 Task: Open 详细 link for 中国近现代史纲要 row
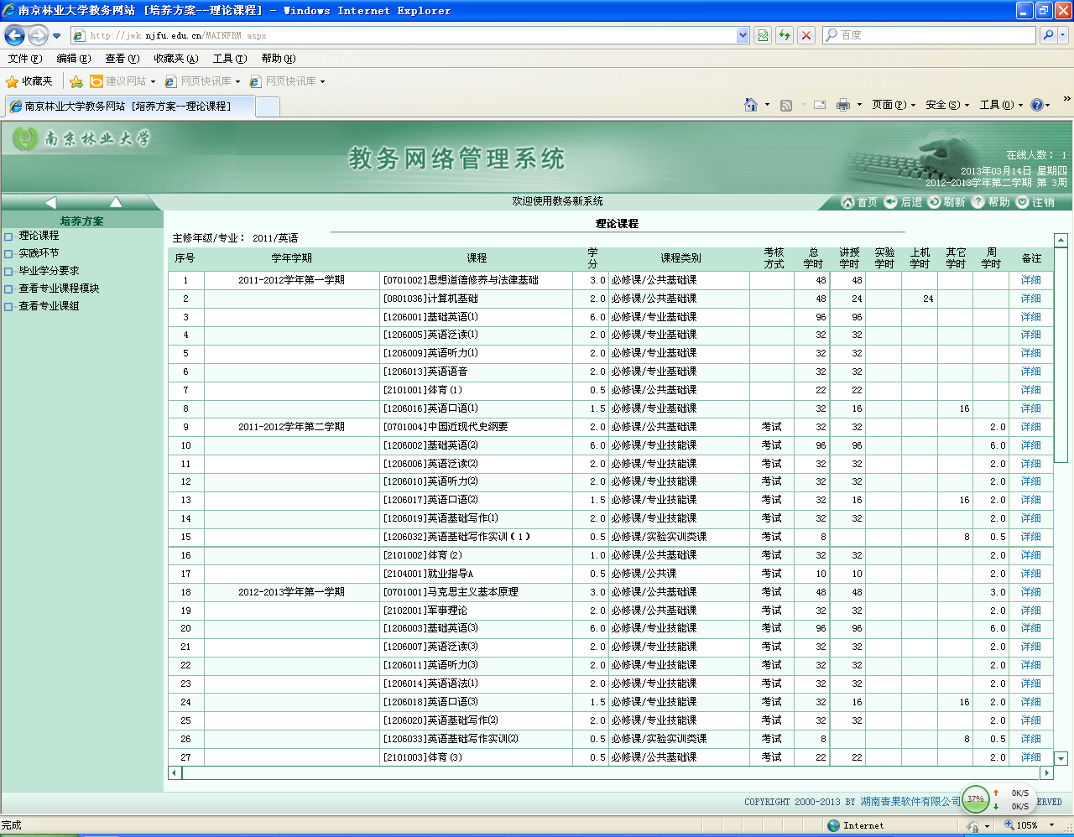[1030, 427]
